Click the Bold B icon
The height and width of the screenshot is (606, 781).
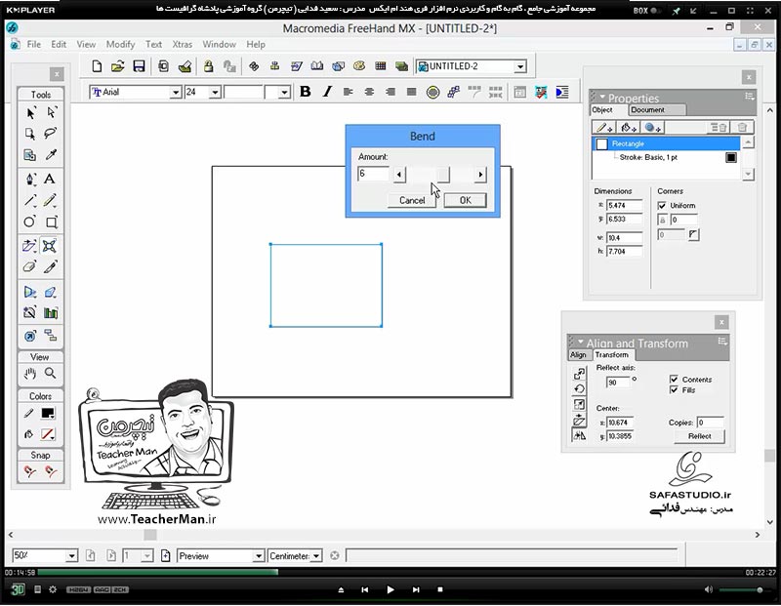click(306, 92)
